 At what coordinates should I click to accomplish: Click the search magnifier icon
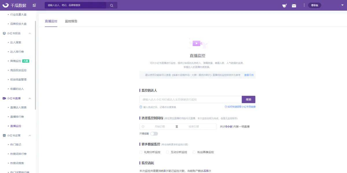(112, 5)
